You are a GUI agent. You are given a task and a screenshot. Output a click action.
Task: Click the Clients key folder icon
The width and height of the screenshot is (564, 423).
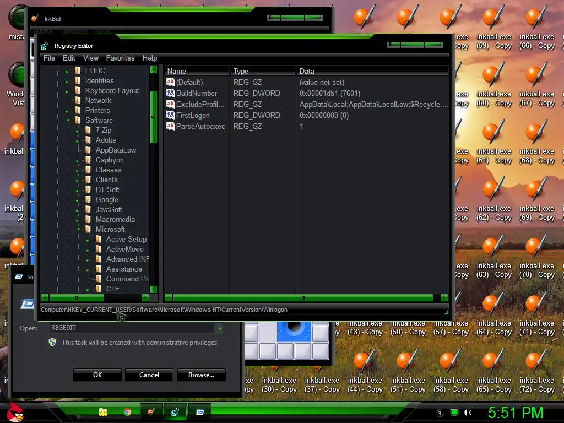(88, 180)
